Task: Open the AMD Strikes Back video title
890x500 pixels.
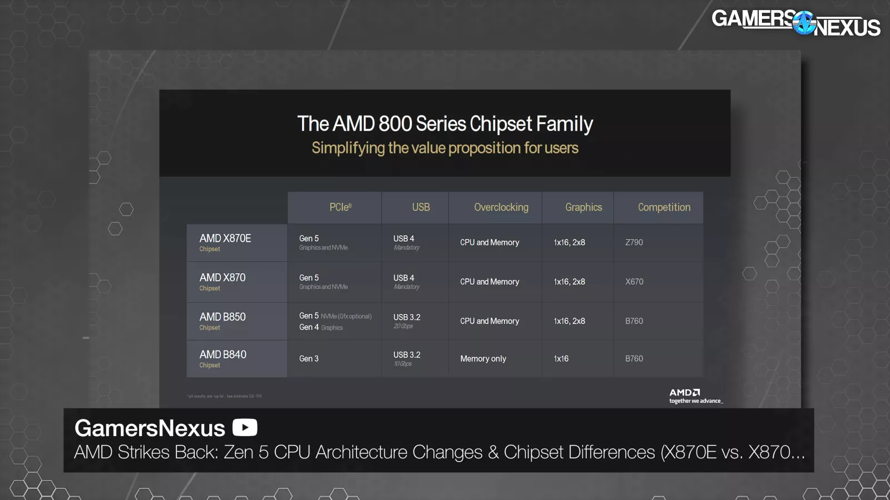Action: (439, 452)
